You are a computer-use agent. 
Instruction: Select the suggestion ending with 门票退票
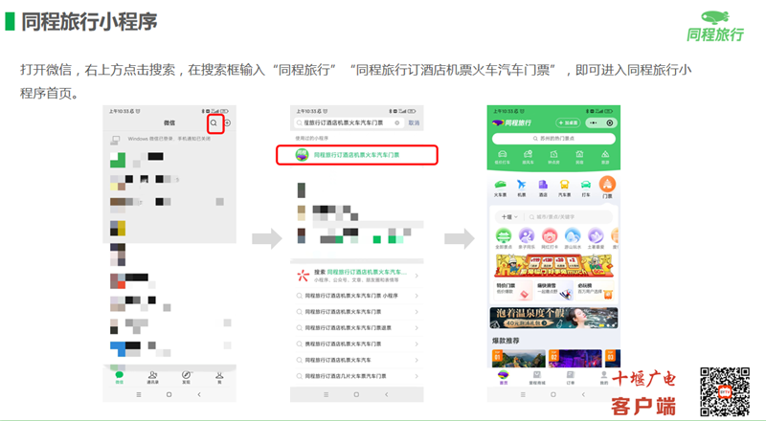coord(356,328)
